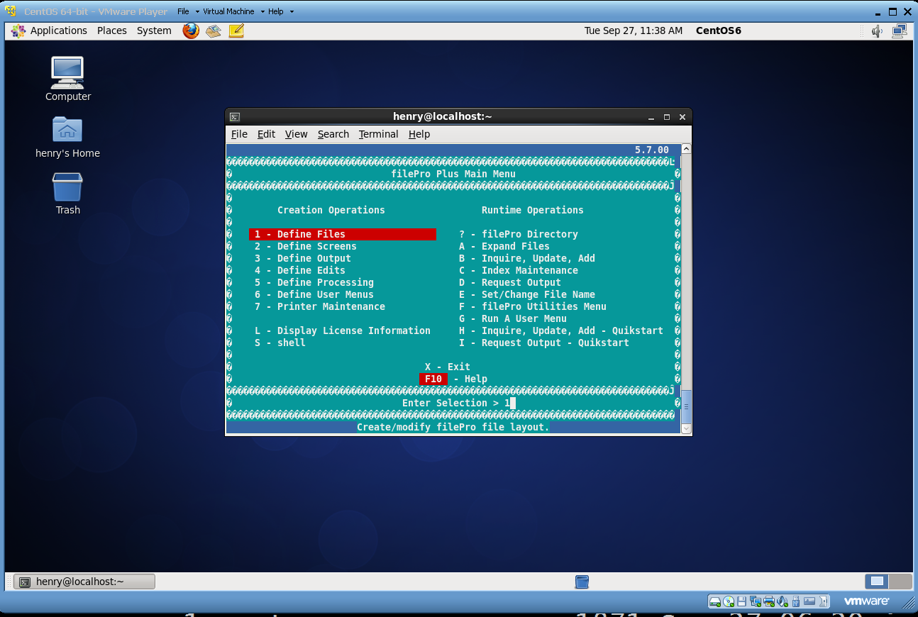Click the terminal scrollbar up arrow
918x617 pixels.
coord(686,149)
